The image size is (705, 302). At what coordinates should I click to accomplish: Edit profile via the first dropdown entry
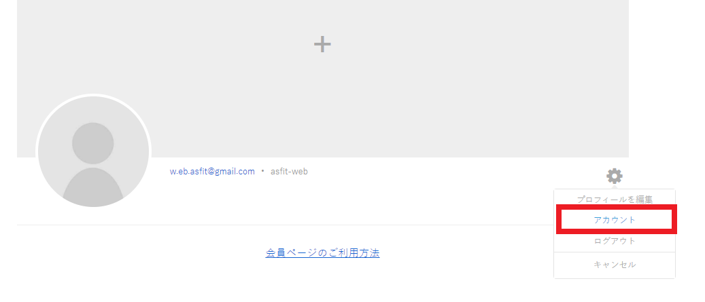point(615,200)
